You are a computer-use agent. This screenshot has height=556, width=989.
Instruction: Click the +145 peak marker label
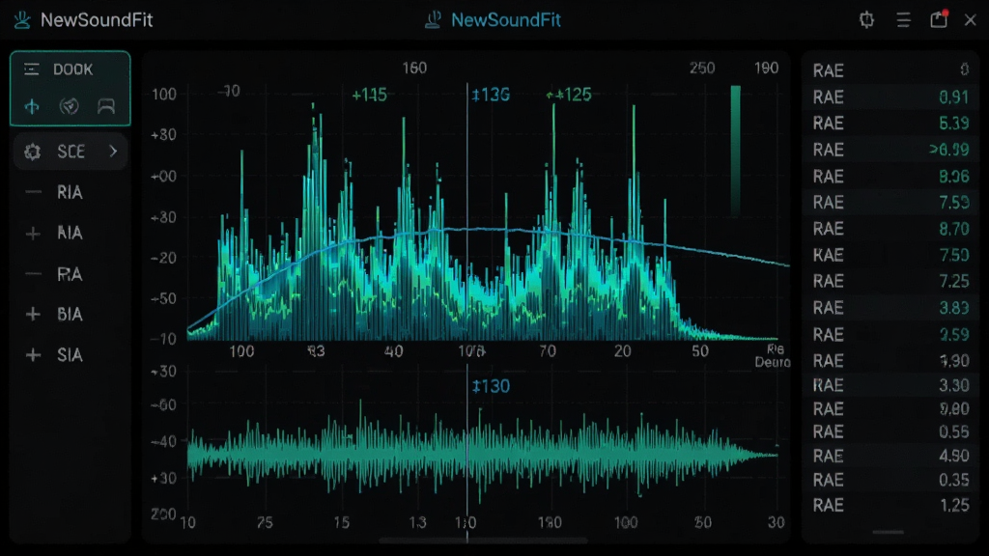pyautogui.click(x=369, y=96)
